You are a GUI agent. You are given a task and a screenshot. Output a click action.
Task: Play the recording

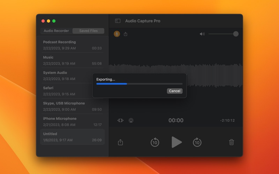tap(176, 142)
